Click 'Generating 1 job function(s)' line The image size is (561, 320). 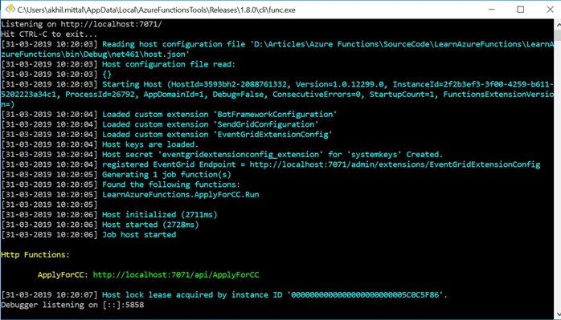tap(117, 174)
